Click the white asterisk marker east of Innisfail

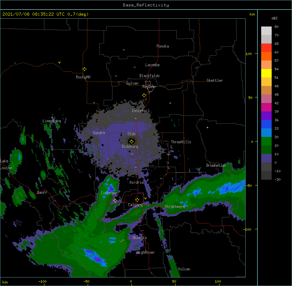tap(170, 103)
